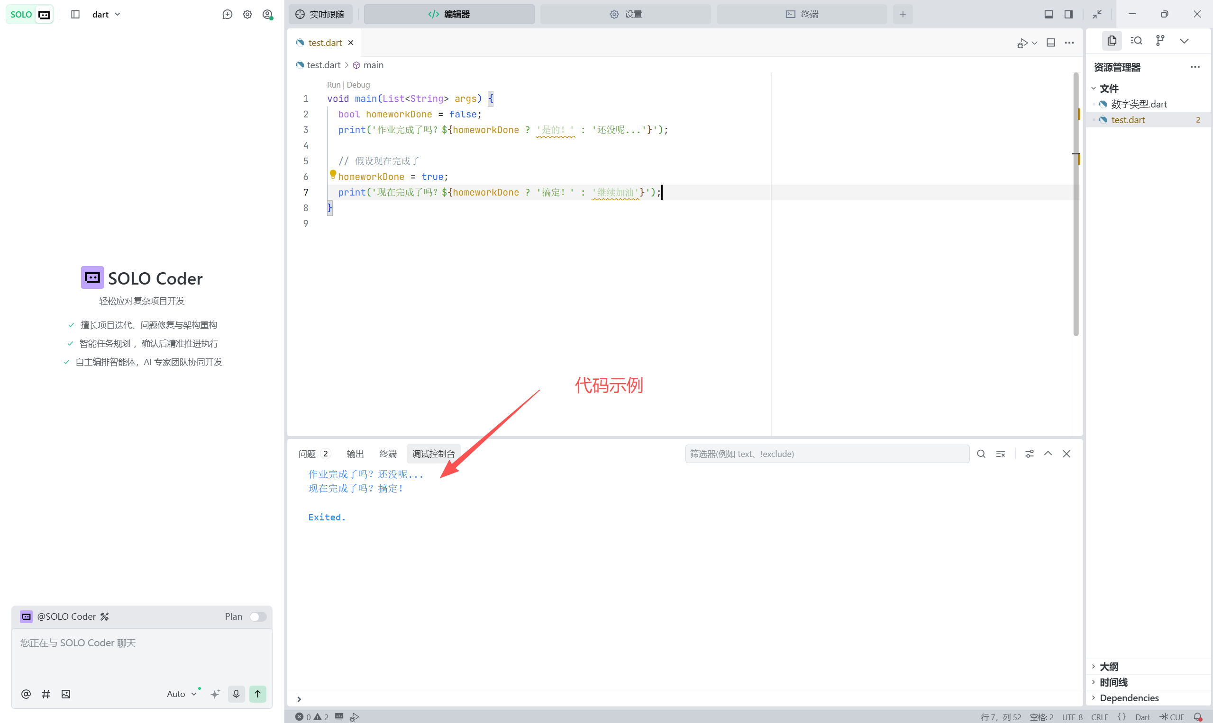Click the split editor layout icon
Image resolution: width=1213 pixels, height=723 pixels.
[x=1051, y=43]
